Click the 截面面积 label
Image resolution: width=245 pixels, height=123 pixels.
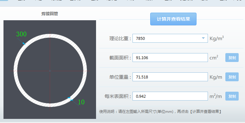point(120,58)
